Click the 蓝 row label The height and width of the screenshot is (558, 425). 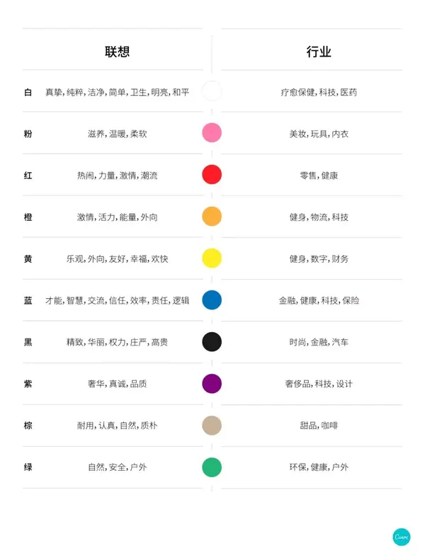point(28,300)
